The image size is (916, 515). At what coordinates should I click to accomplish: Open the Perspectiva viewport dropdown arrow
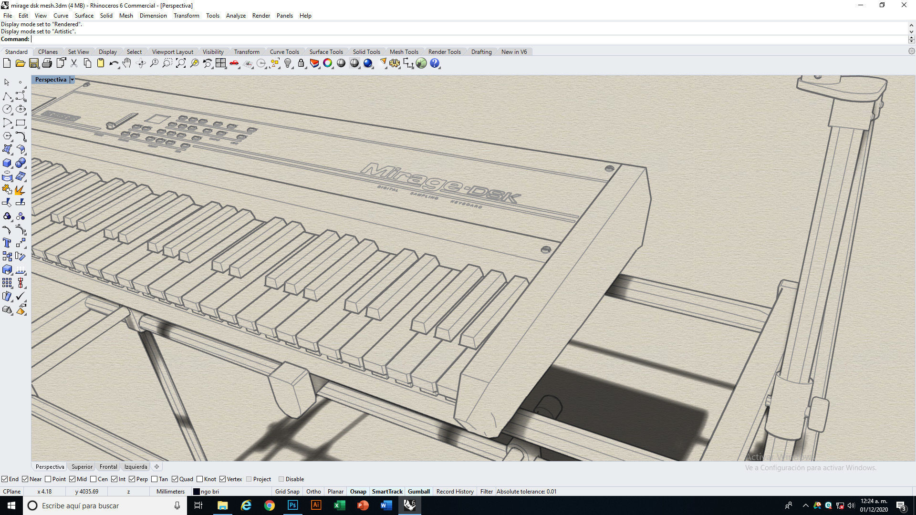72,80
